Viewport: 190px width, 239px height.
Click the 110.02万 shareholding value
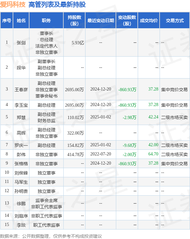76,117
